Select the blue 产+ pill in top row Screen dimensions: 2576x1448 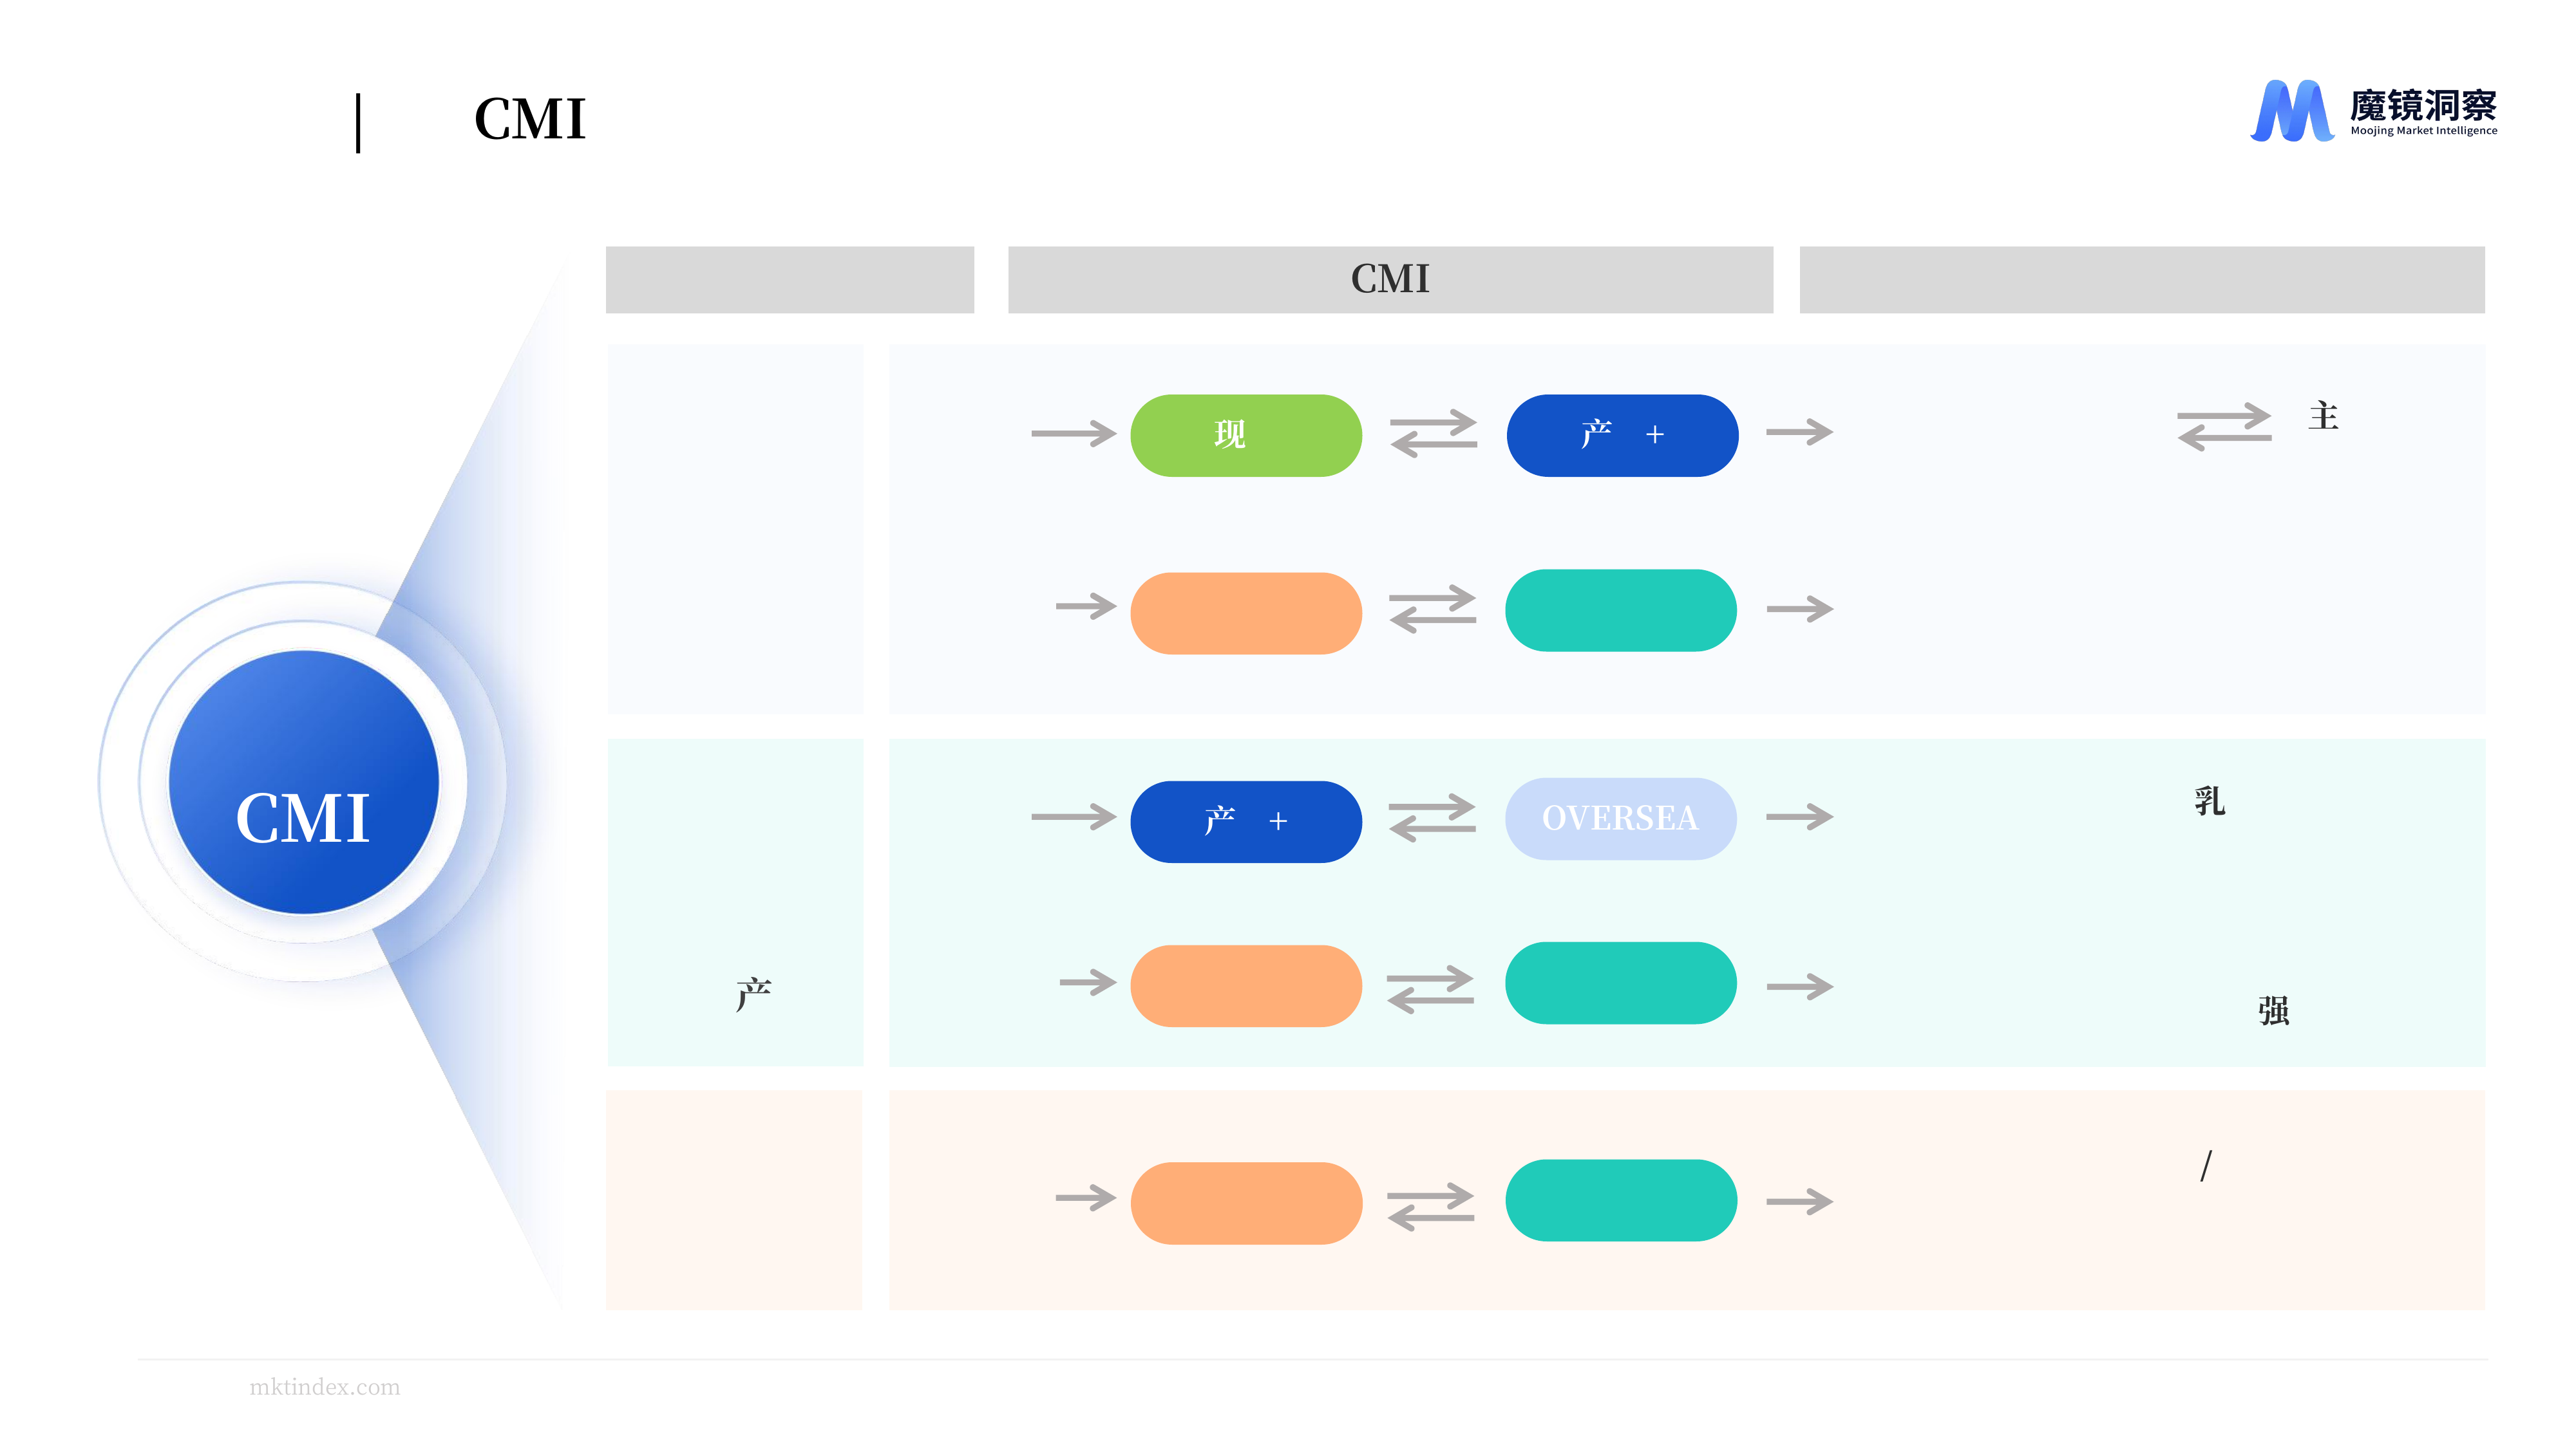(x=1622, y=434)
